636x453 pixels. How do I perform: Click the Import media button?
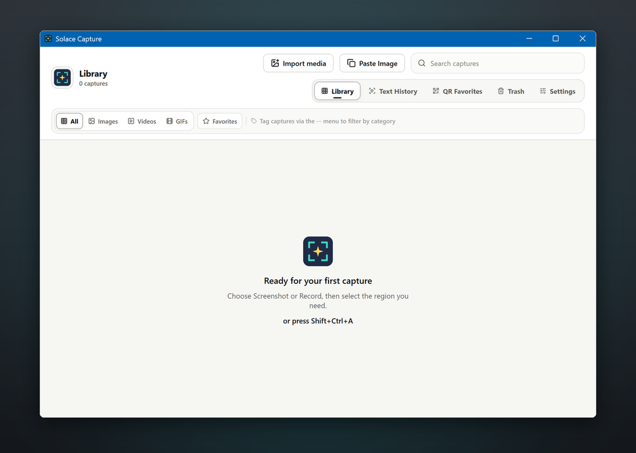coord(298,63)
